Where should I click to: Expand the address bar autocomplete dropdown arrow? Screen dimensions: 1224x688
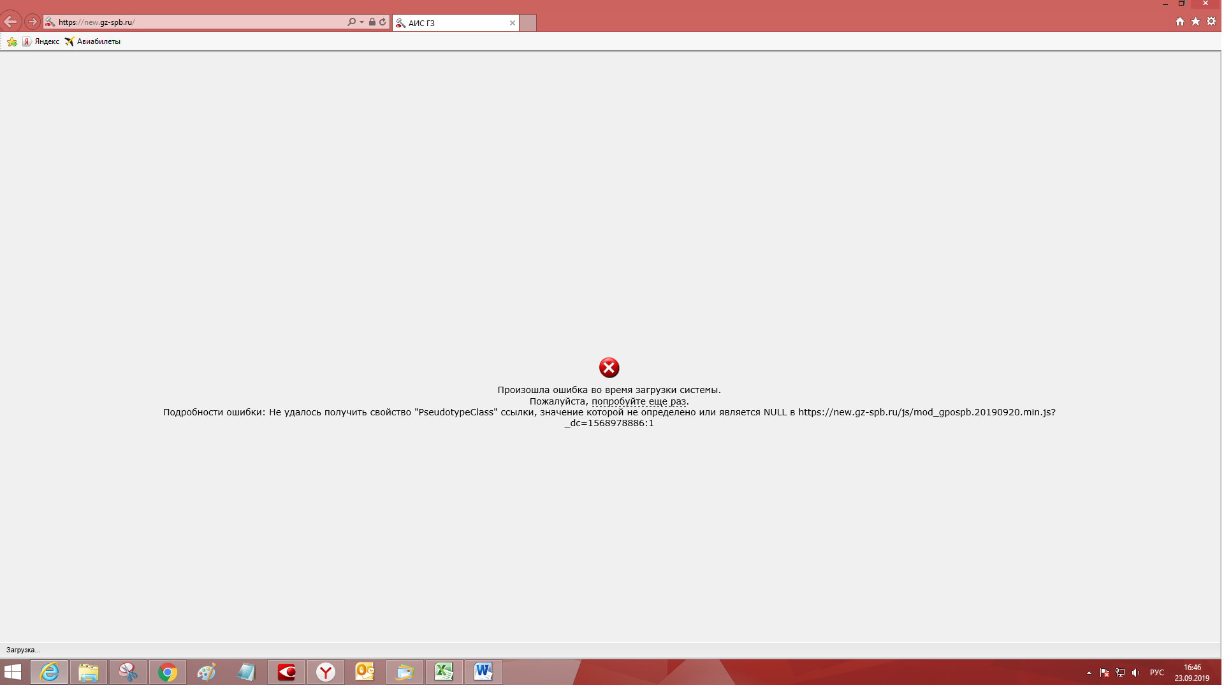[361, 22]
